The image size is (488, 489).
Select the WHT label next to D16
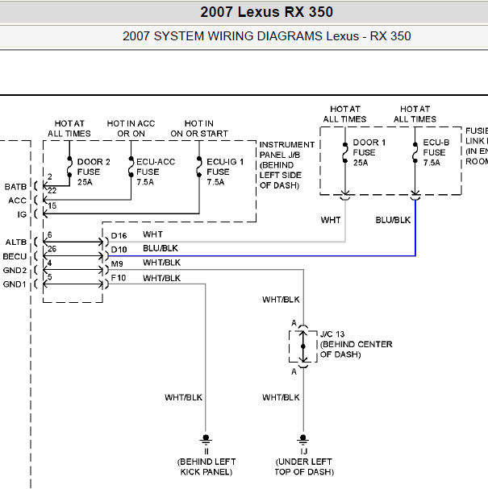pos(152,234)
